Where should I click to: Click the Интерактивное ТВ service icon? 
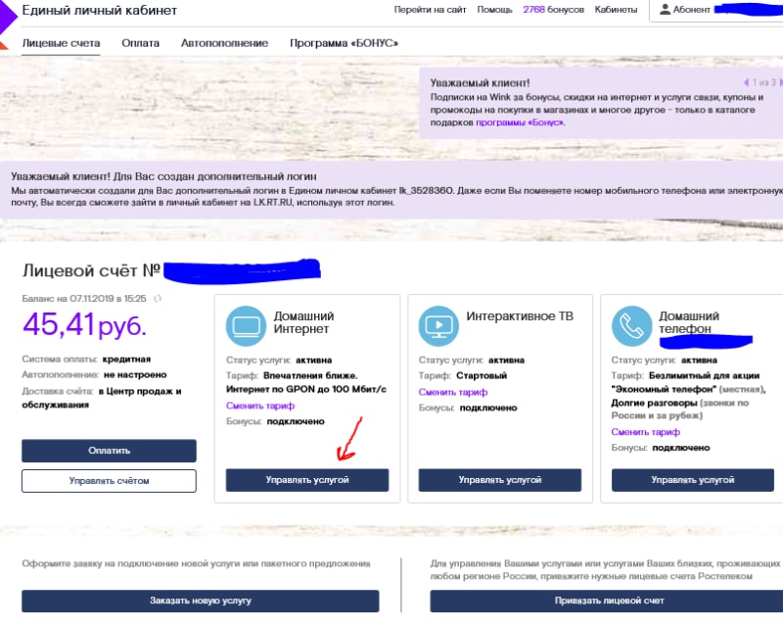(x=438, y=326)
